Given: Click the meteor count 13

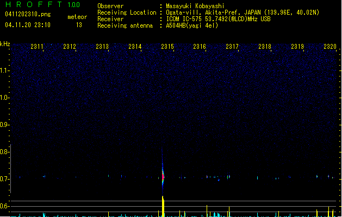Looking at the screenshot, I should (x=79, y=25).
